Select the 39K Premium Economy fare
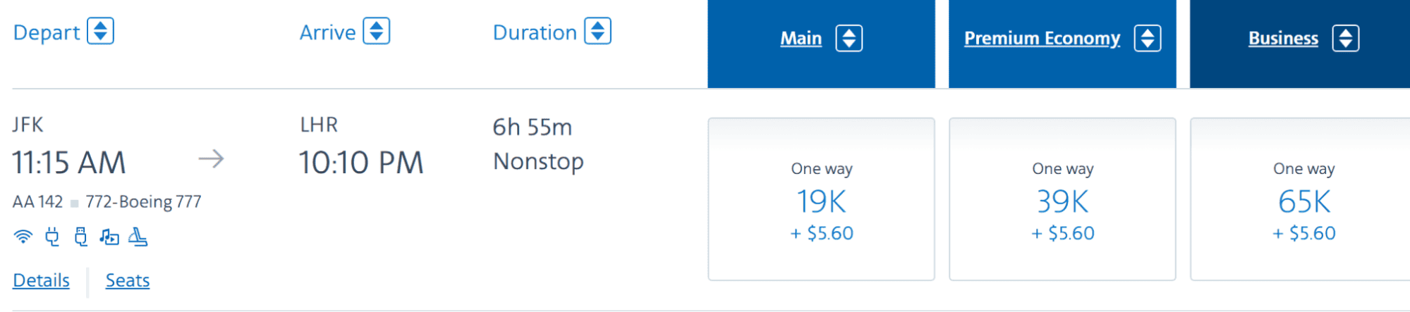 [x=1062, y=200]
